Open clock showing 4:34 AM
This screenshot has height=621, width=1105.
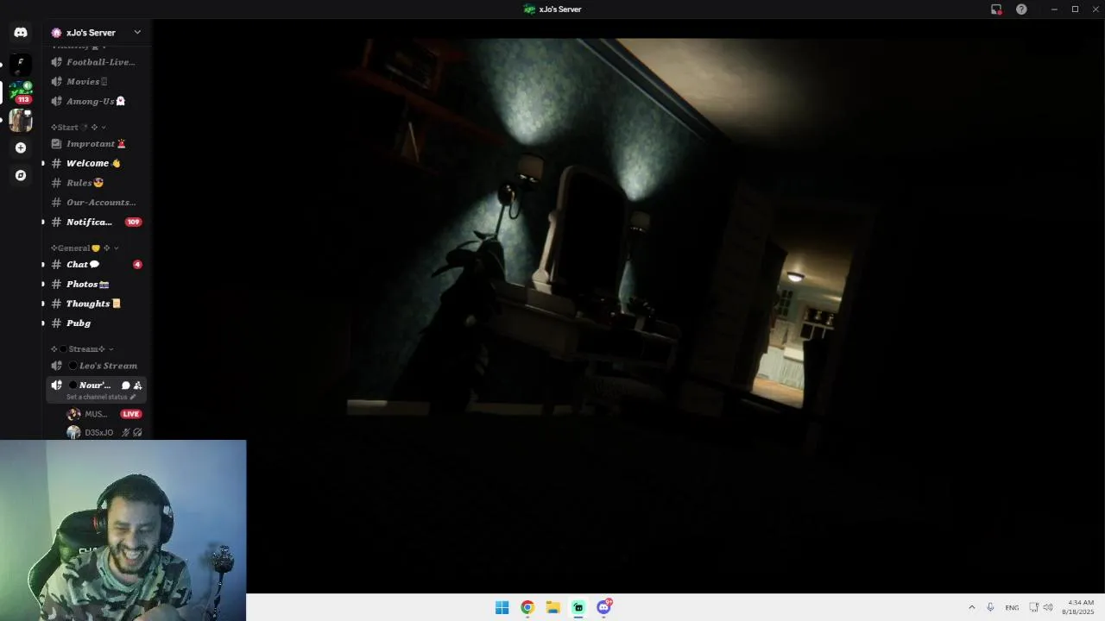1081,607
